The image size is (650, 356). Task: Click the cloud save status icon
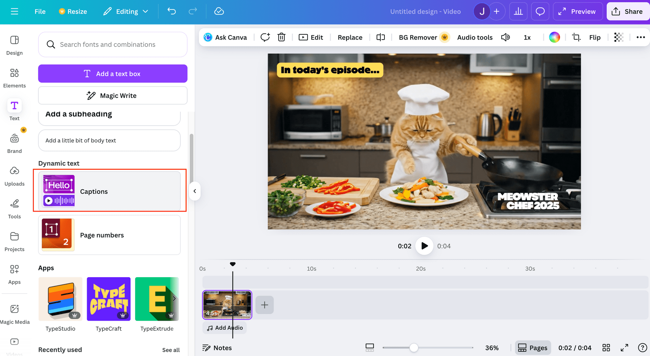[x=219, y=11]
